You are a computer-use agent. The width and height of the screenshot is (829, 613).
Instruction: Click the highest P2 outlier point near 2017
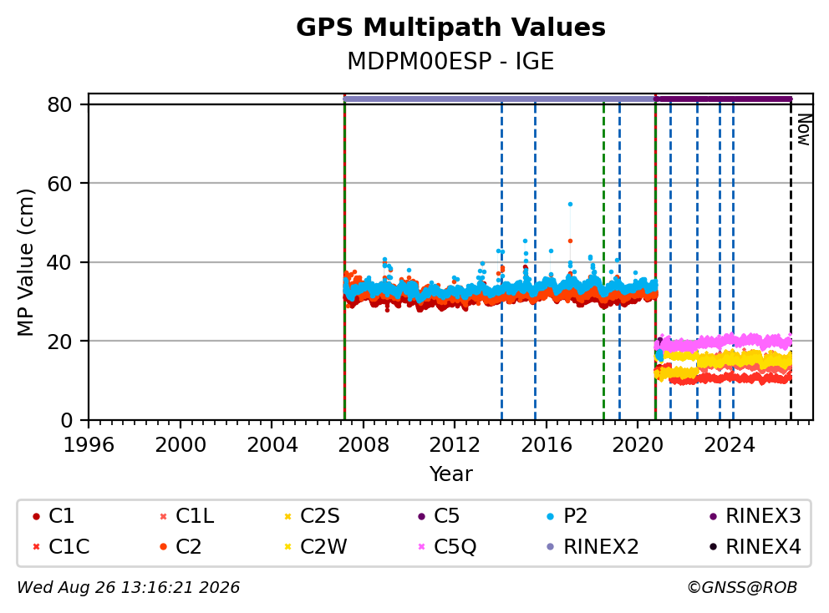click(570, 204)
